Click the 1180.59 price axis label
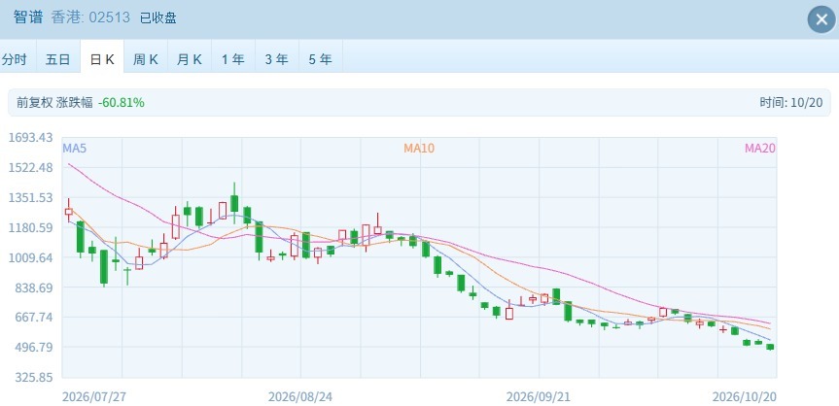Image resolution: width=839 pixels, height=406 pixels. pyautogui.click(x=30, y=227)
